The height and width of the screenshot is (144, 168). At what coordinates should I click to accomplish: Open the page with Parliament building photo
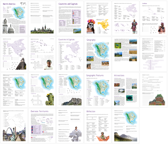[42, 18]
